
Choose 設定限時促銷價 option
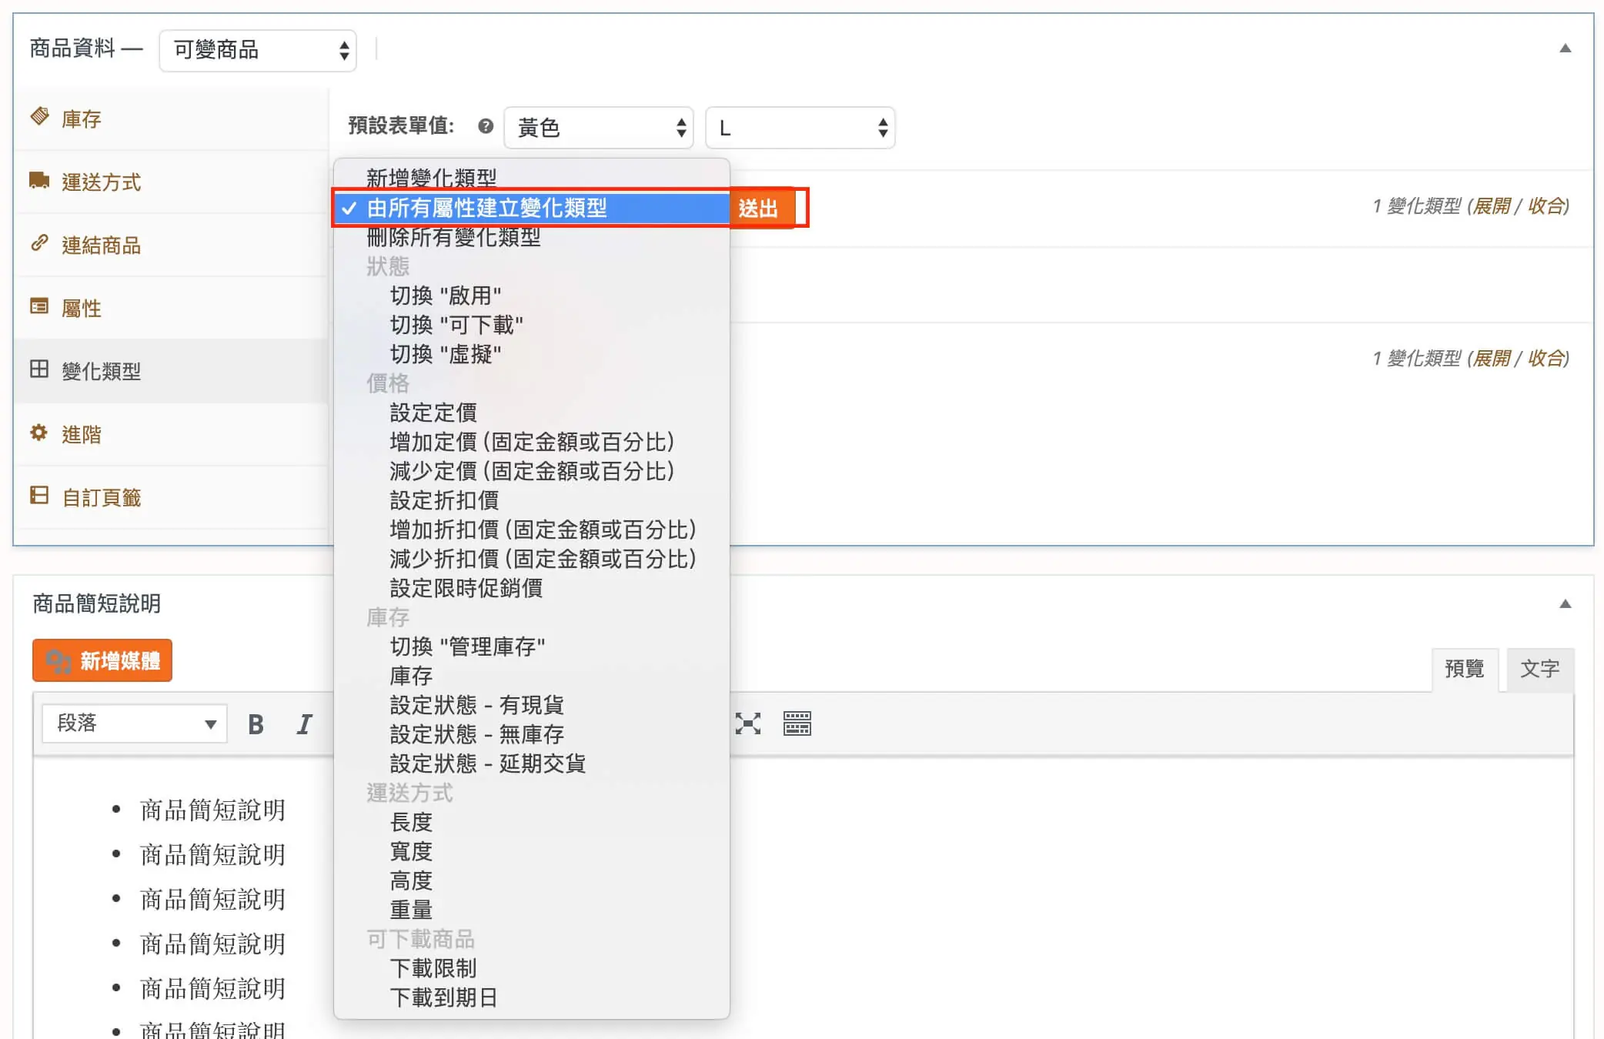pos(531,588)
